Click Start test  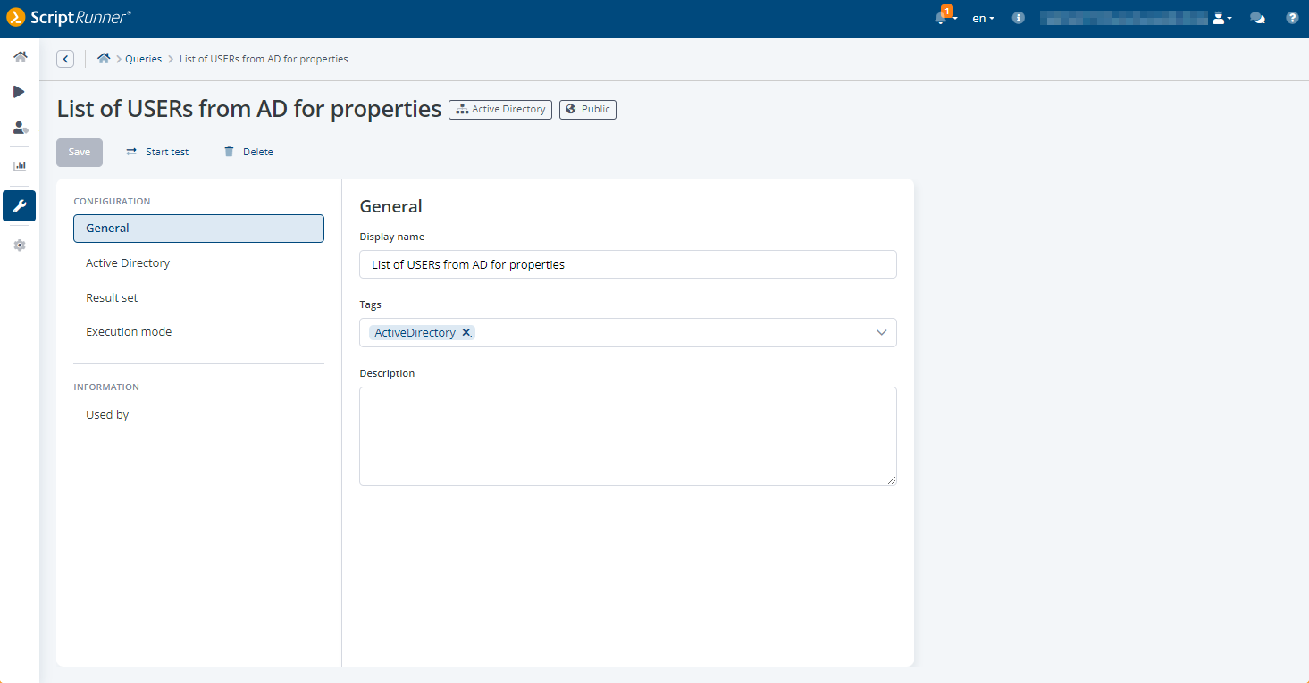[157, 153]
